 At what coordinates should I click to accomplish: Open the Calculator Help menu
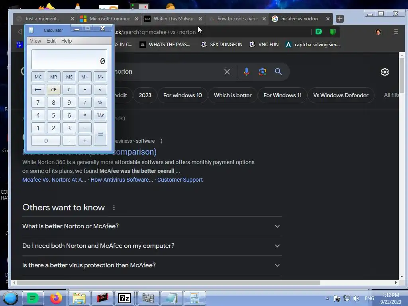[x=67, y=41]
